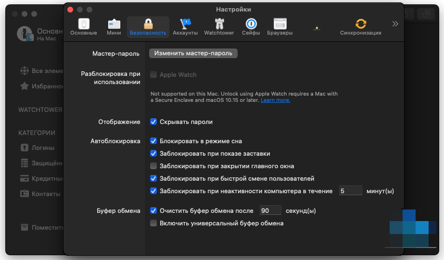Image resolution: width=444 pixels, height=260 pixels.
Task: Enable Включить универсальный буфер обмена checkbox
Action: point(153,223)
